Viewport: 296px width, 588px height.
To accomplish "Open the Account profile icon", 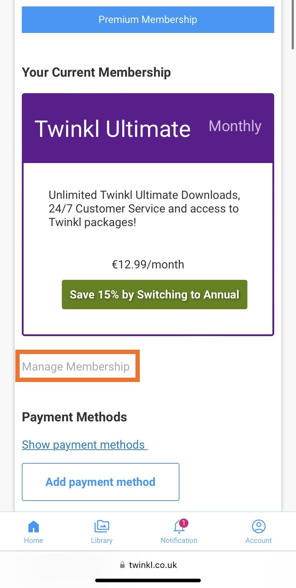I will click(x=258, y=526).
